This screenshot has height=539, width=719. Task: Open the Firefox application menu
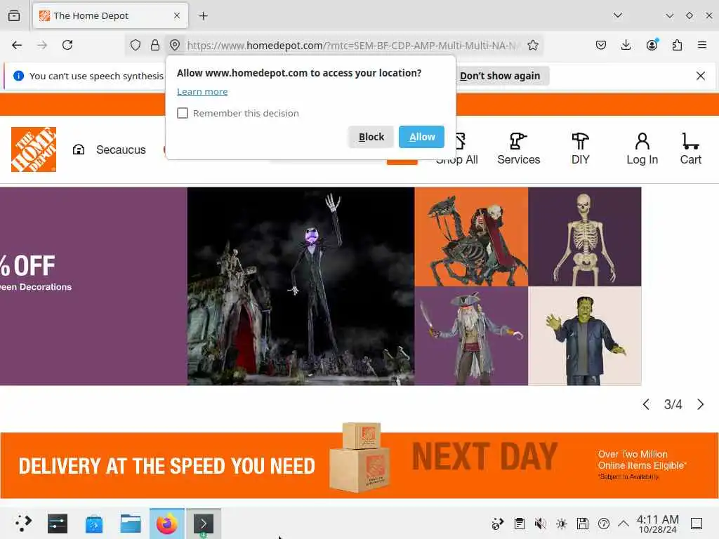(701, 45)
